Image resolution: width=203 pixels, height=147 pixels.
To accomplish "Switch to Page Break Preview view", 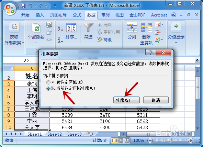I will tap(127, 140).
